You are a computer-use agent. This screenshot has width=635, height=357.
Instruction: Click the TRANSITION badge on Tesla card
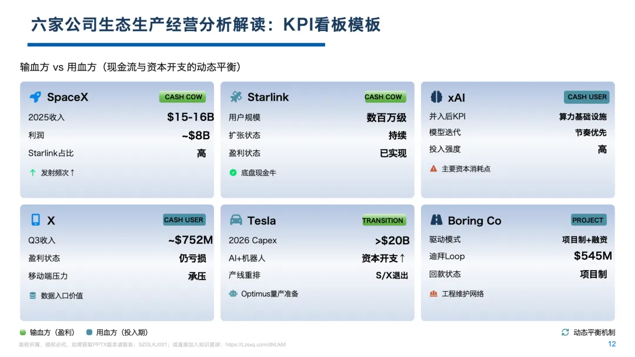point(383,220)
